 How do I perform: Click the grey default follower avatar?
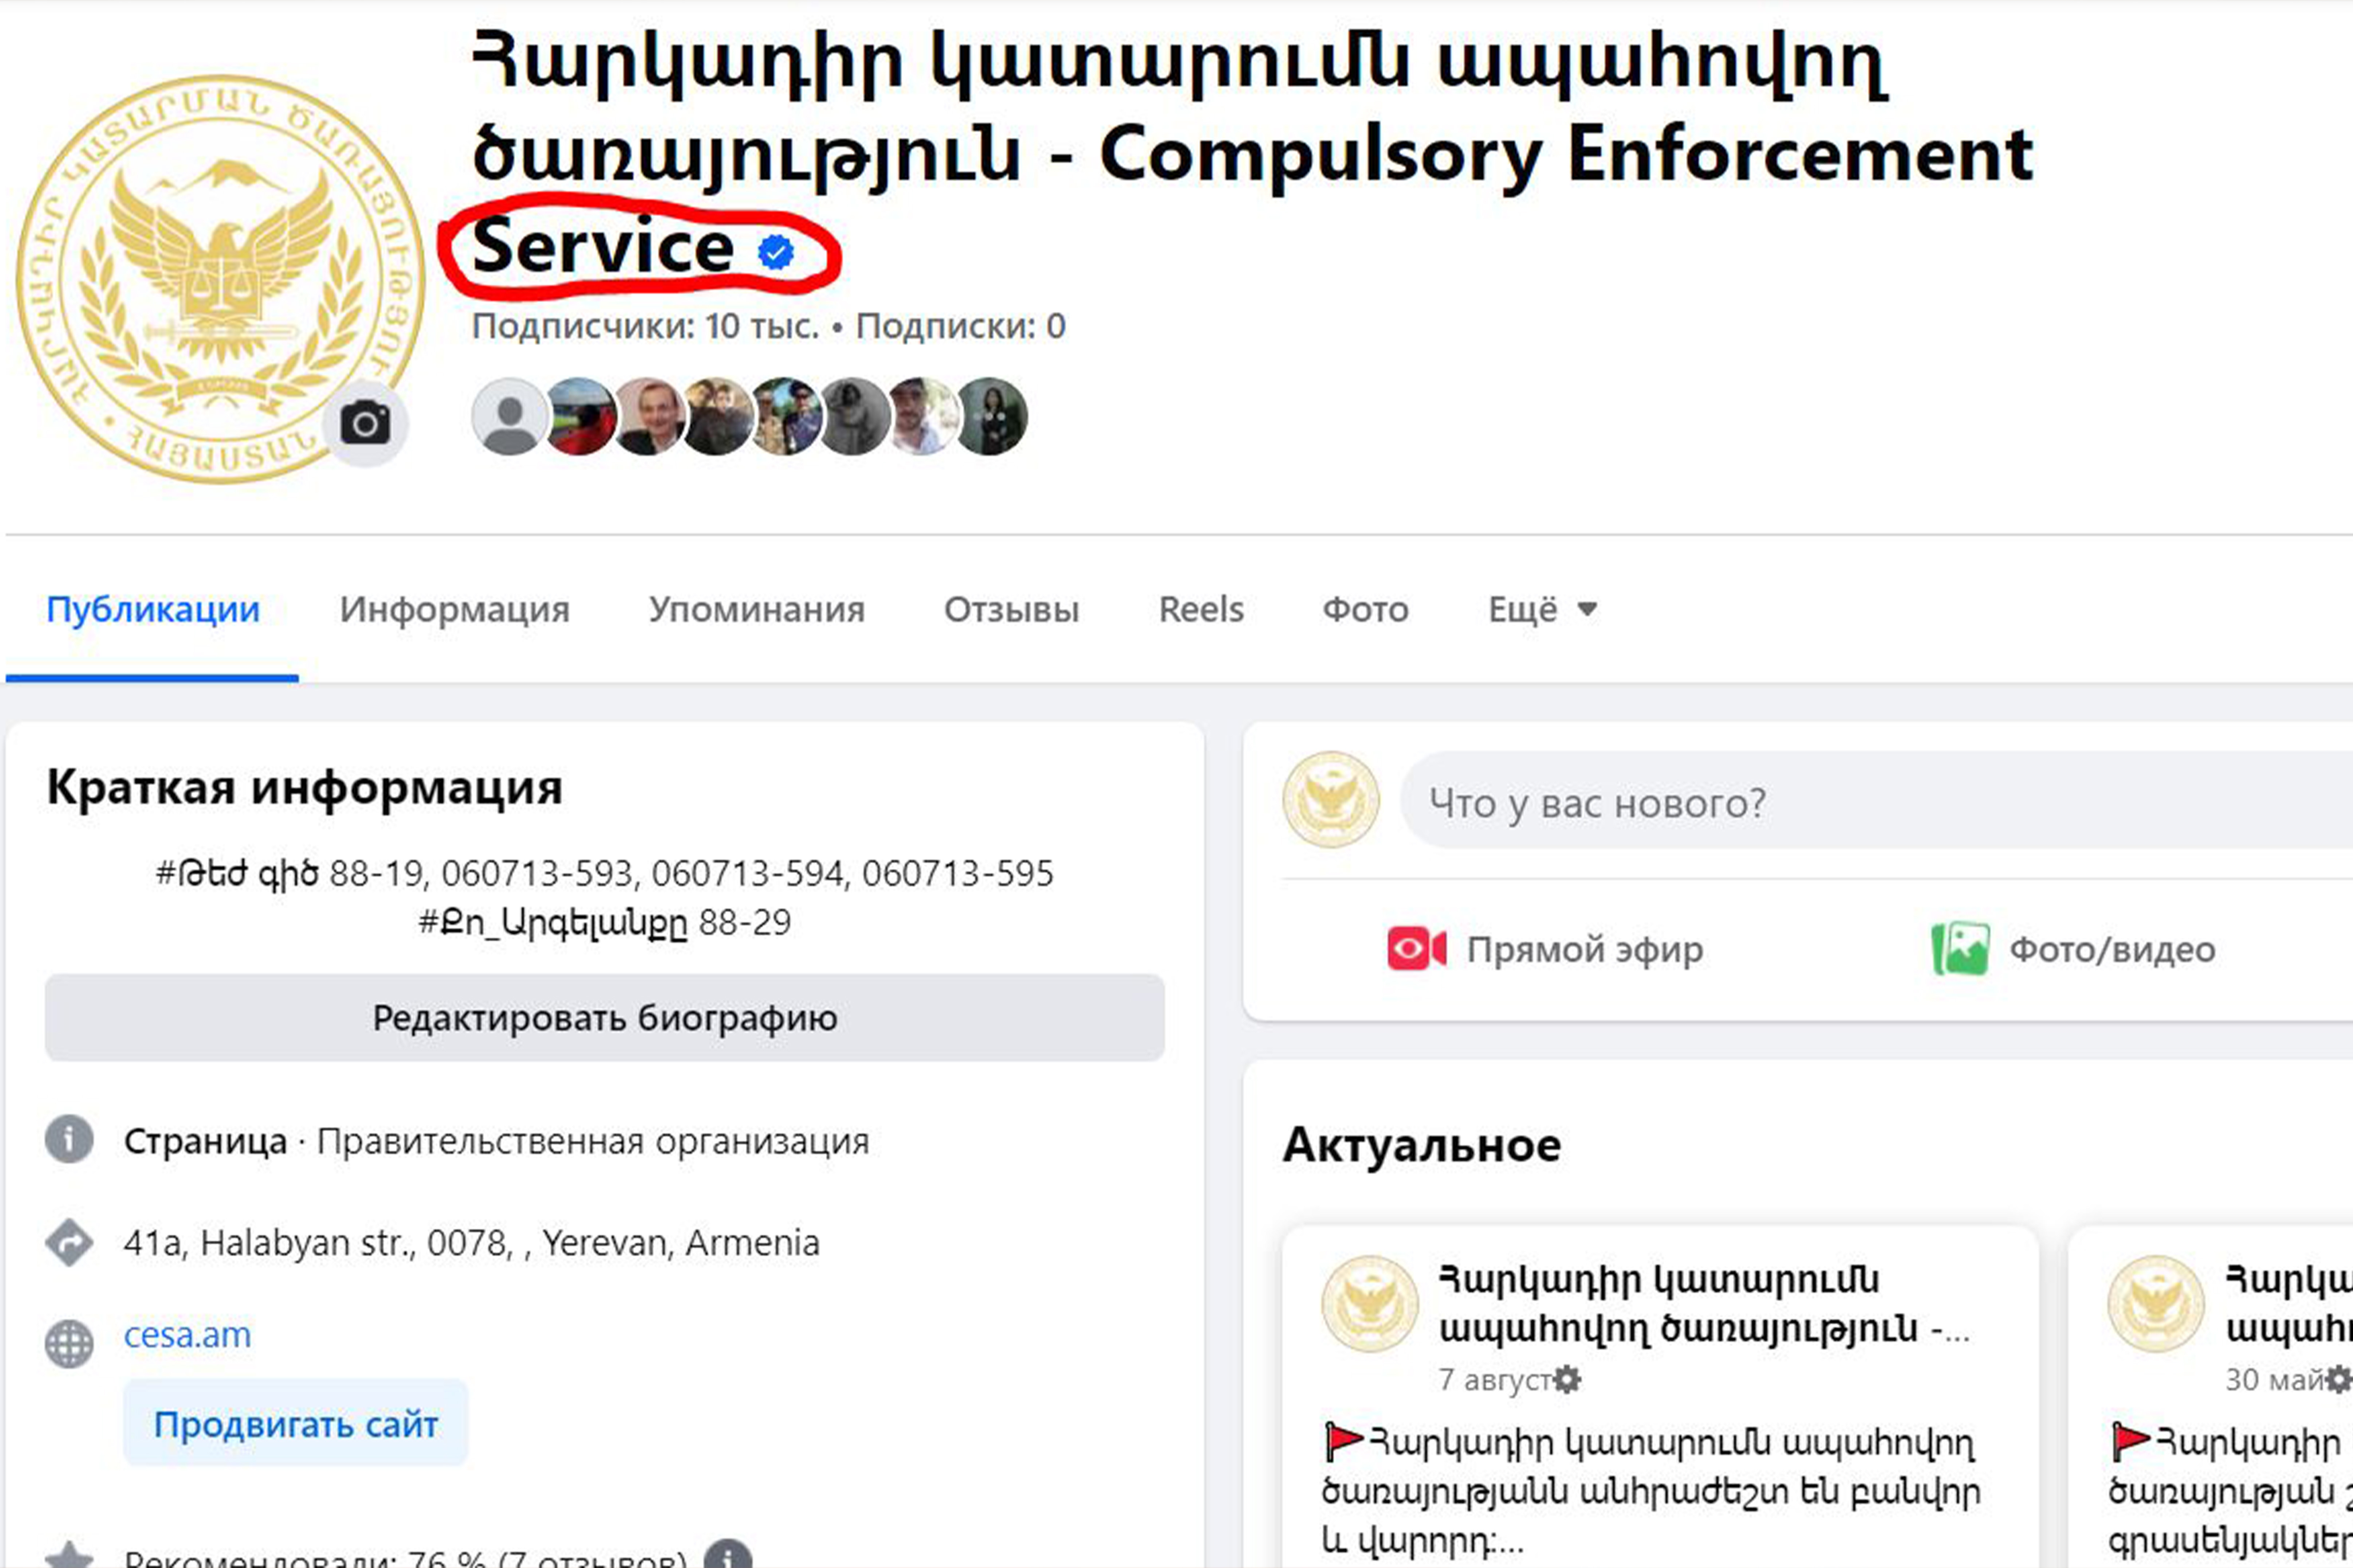509,416
